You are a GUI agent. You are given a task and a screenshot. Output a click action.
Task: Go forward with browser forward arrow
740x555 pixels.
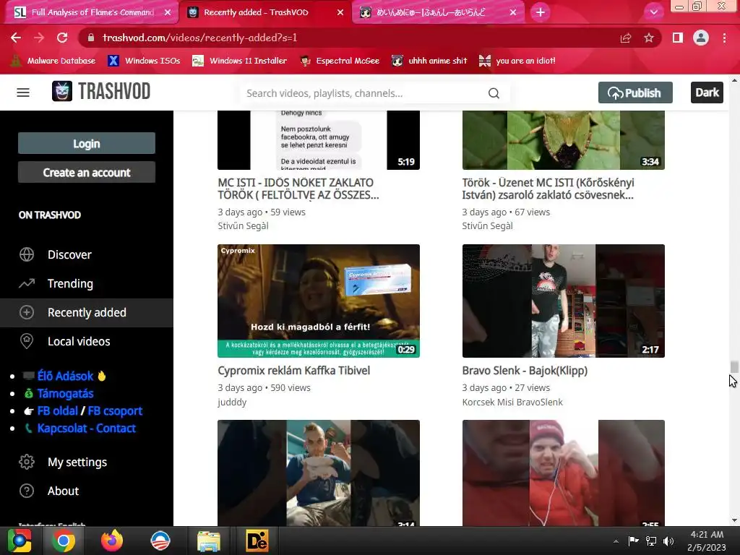(x=39, y=38)
